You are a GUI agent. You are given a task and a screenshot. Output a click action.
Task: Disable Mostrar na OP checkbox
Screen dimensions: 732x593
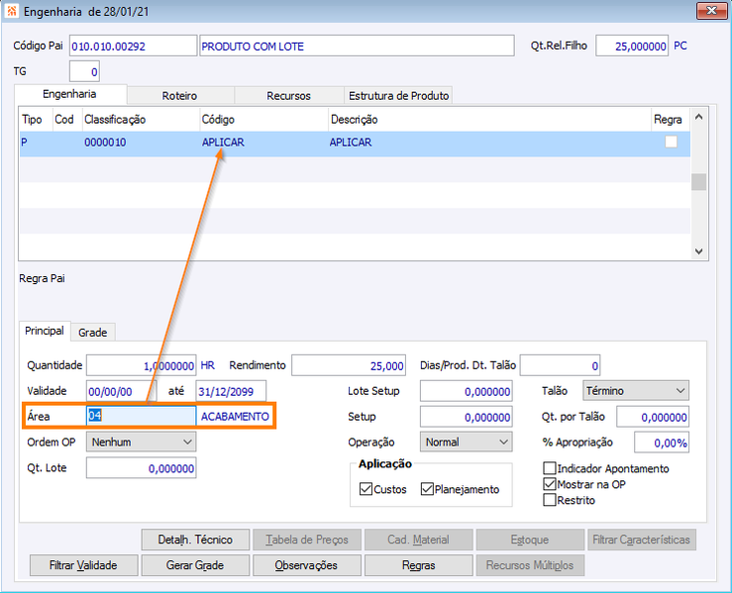[x=550, y=485]
